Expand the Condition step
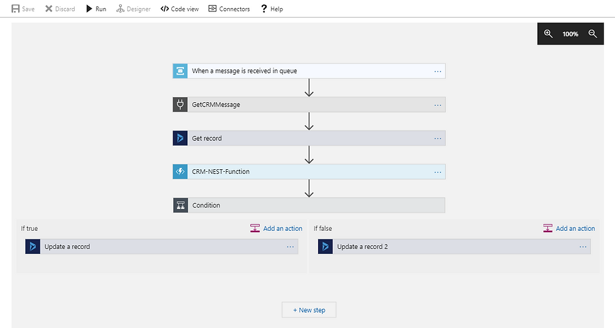 (x=309, y=205)
